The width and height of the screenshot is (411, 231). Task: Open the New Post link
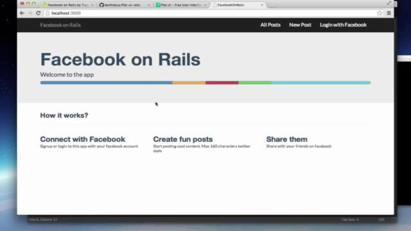pyautogui.click(x=300, y=25)
